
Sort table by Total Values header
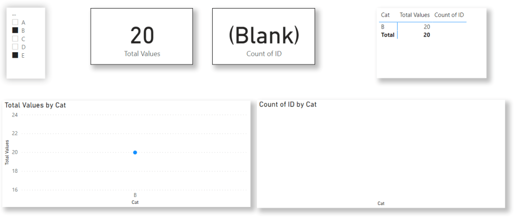pos(414,15)
